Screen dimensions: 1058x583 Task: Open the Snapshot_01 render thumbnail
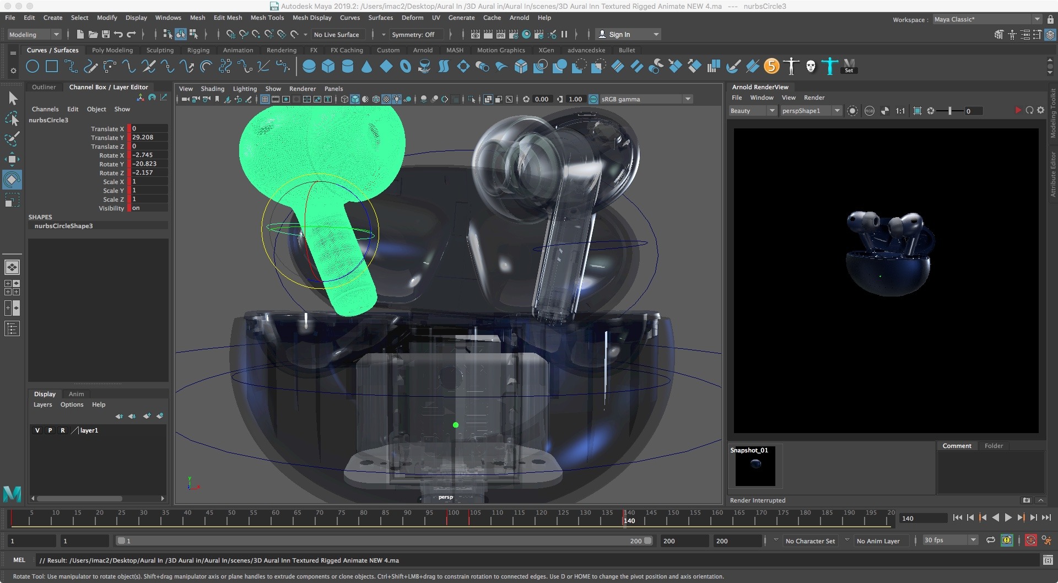pos(755,466)
